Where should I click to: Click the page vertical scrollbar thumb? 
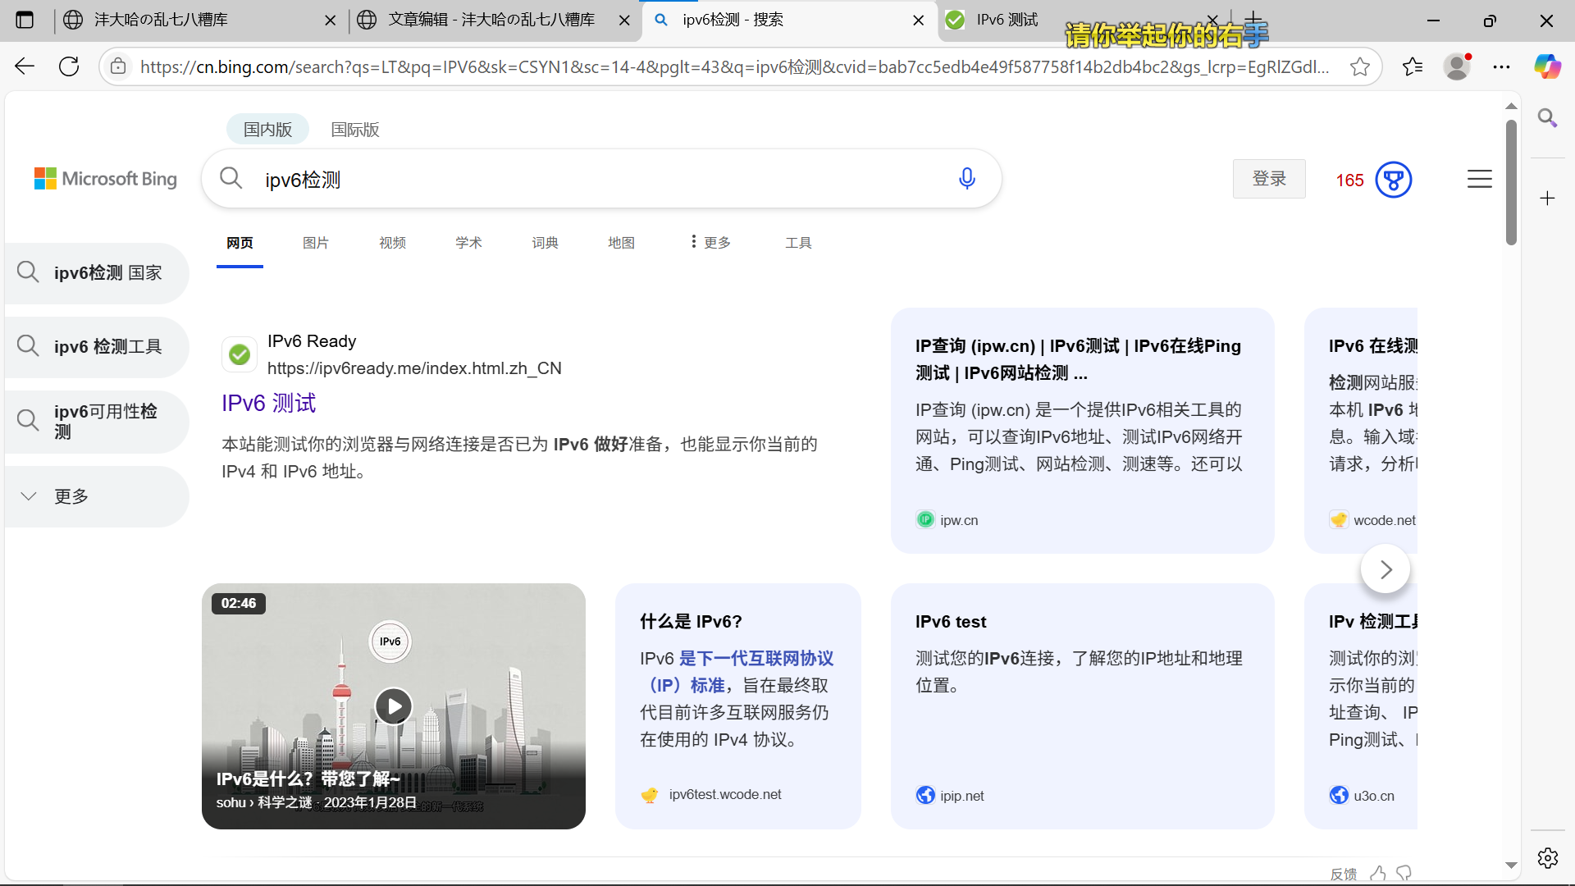1511,182
